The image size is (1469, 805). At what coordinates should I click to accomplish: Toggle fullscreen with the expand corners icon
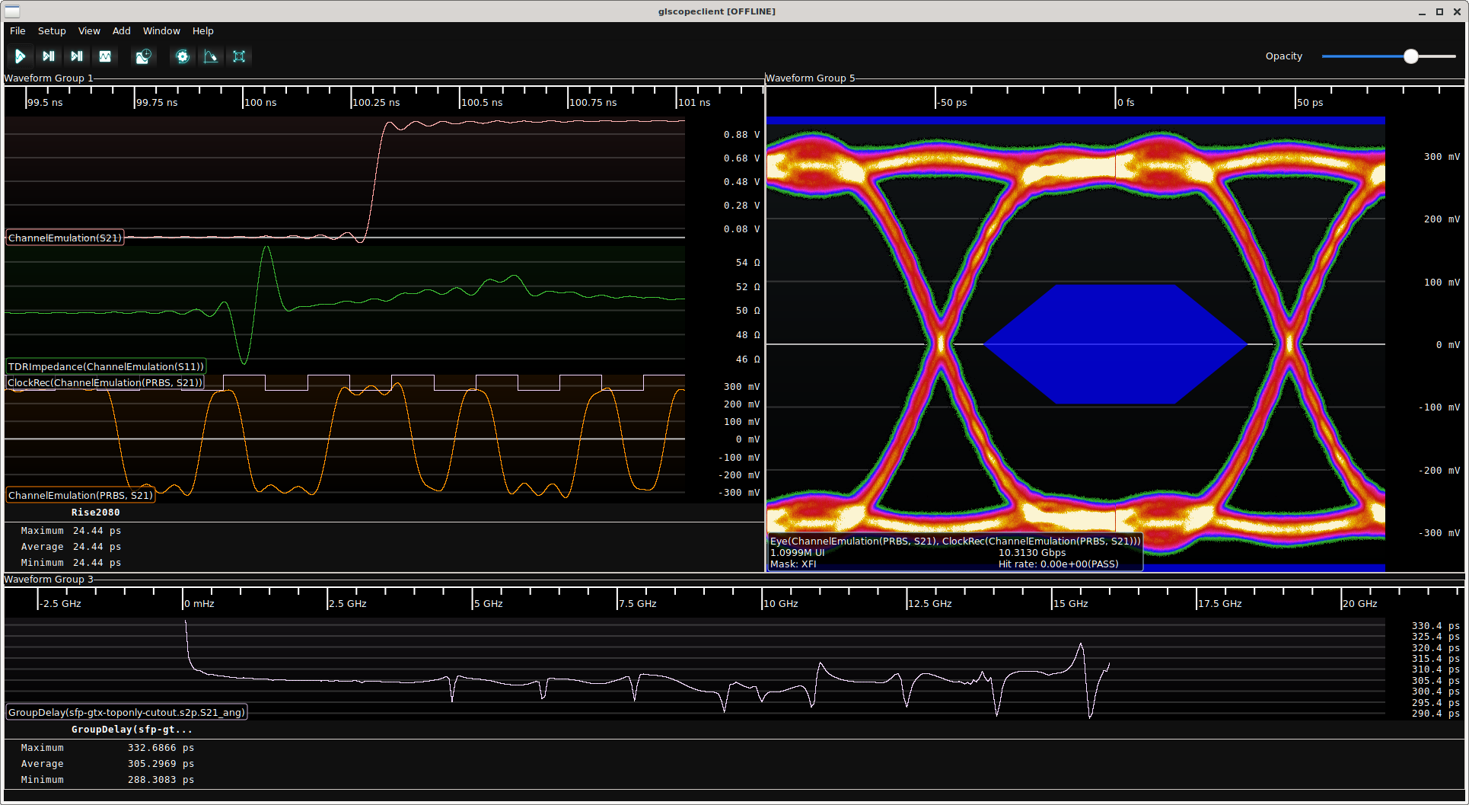[x=239, y=56]
